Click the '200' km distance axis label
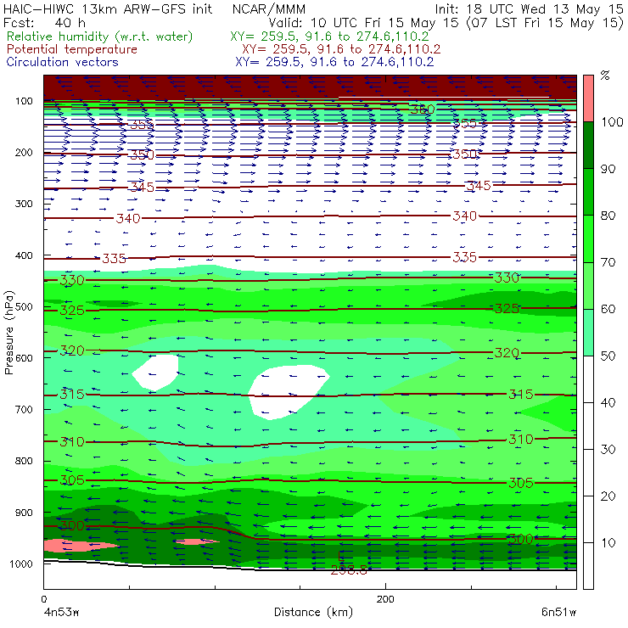This screenshot has height=628, width=628. click(385, 599)
